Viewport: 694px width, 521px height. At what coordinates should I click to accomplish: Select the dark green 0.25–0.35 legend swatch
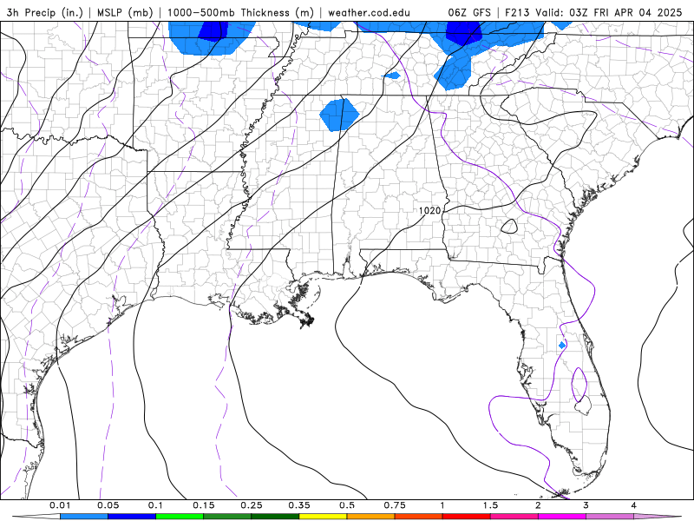(275, 517)
